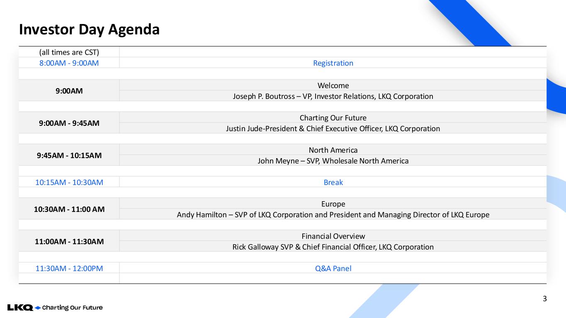
Task: Click the slide page number 3
Action: coord(544,299)
